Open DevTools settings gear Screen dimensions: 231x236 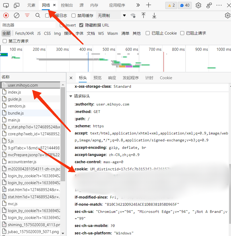[198, 5]
